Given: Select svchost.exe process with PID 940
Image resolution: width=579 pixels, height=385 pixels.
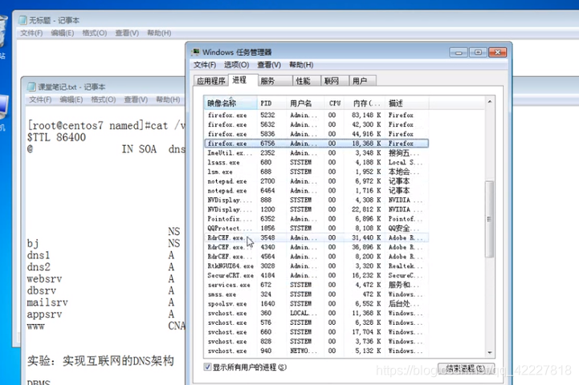Looking at the screenshot, I should point(316,351).
